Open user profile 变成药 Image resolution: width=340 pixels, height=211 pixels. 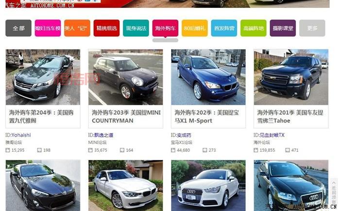pos(184,135)
